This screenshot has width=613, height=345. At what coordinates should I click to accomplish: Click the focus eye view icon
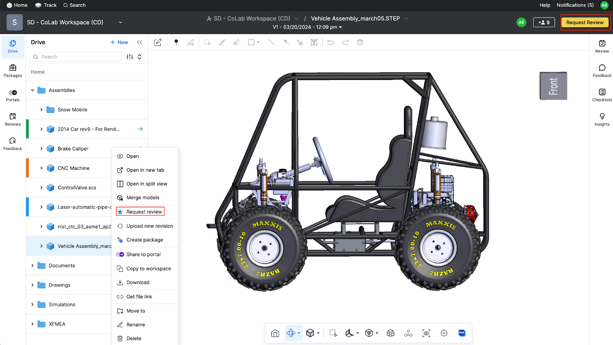(426, 333)
